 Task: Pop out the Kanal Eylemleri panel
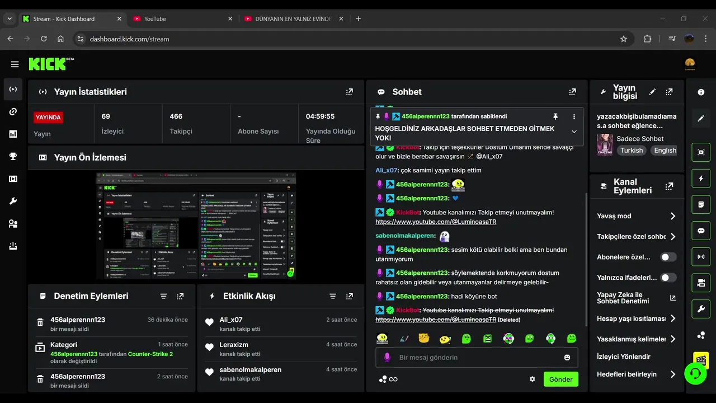pyautogui.click(x=669, y=186)
